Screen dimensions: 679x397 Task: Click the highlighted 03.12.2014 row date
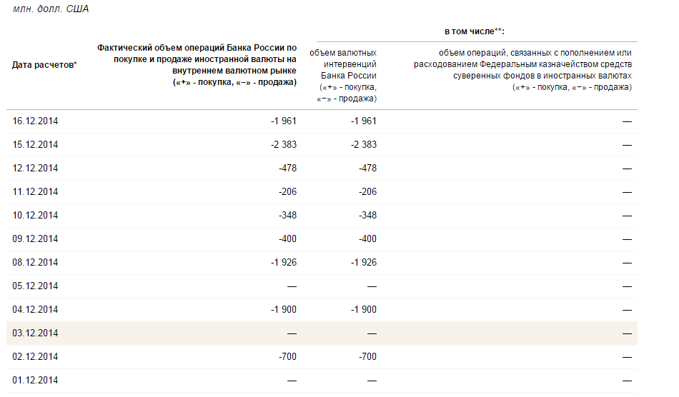(35, 333)
